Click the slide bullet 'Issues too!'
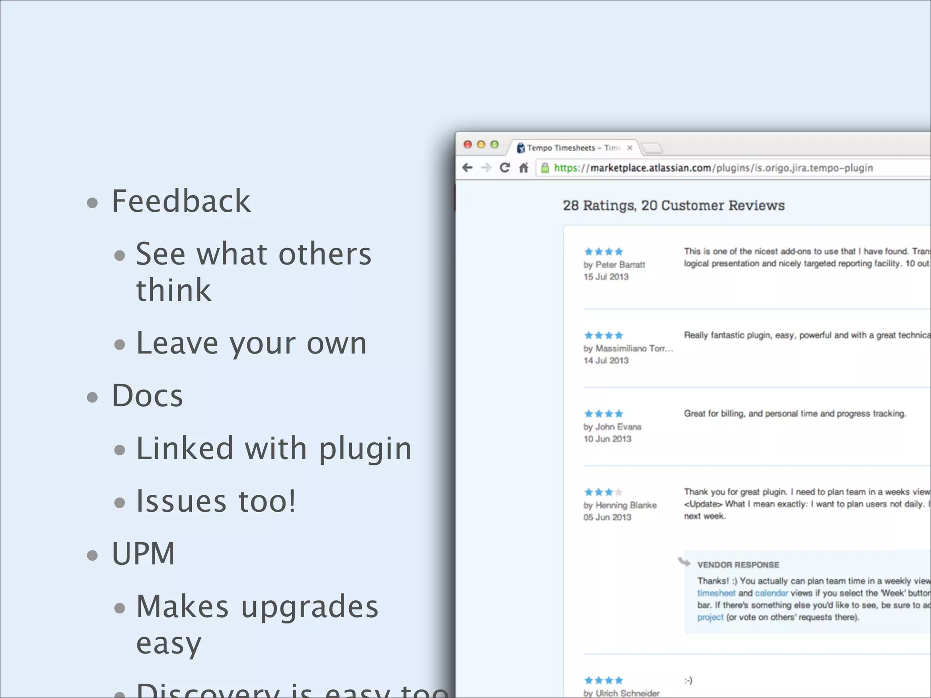 [x=216, y=501]
